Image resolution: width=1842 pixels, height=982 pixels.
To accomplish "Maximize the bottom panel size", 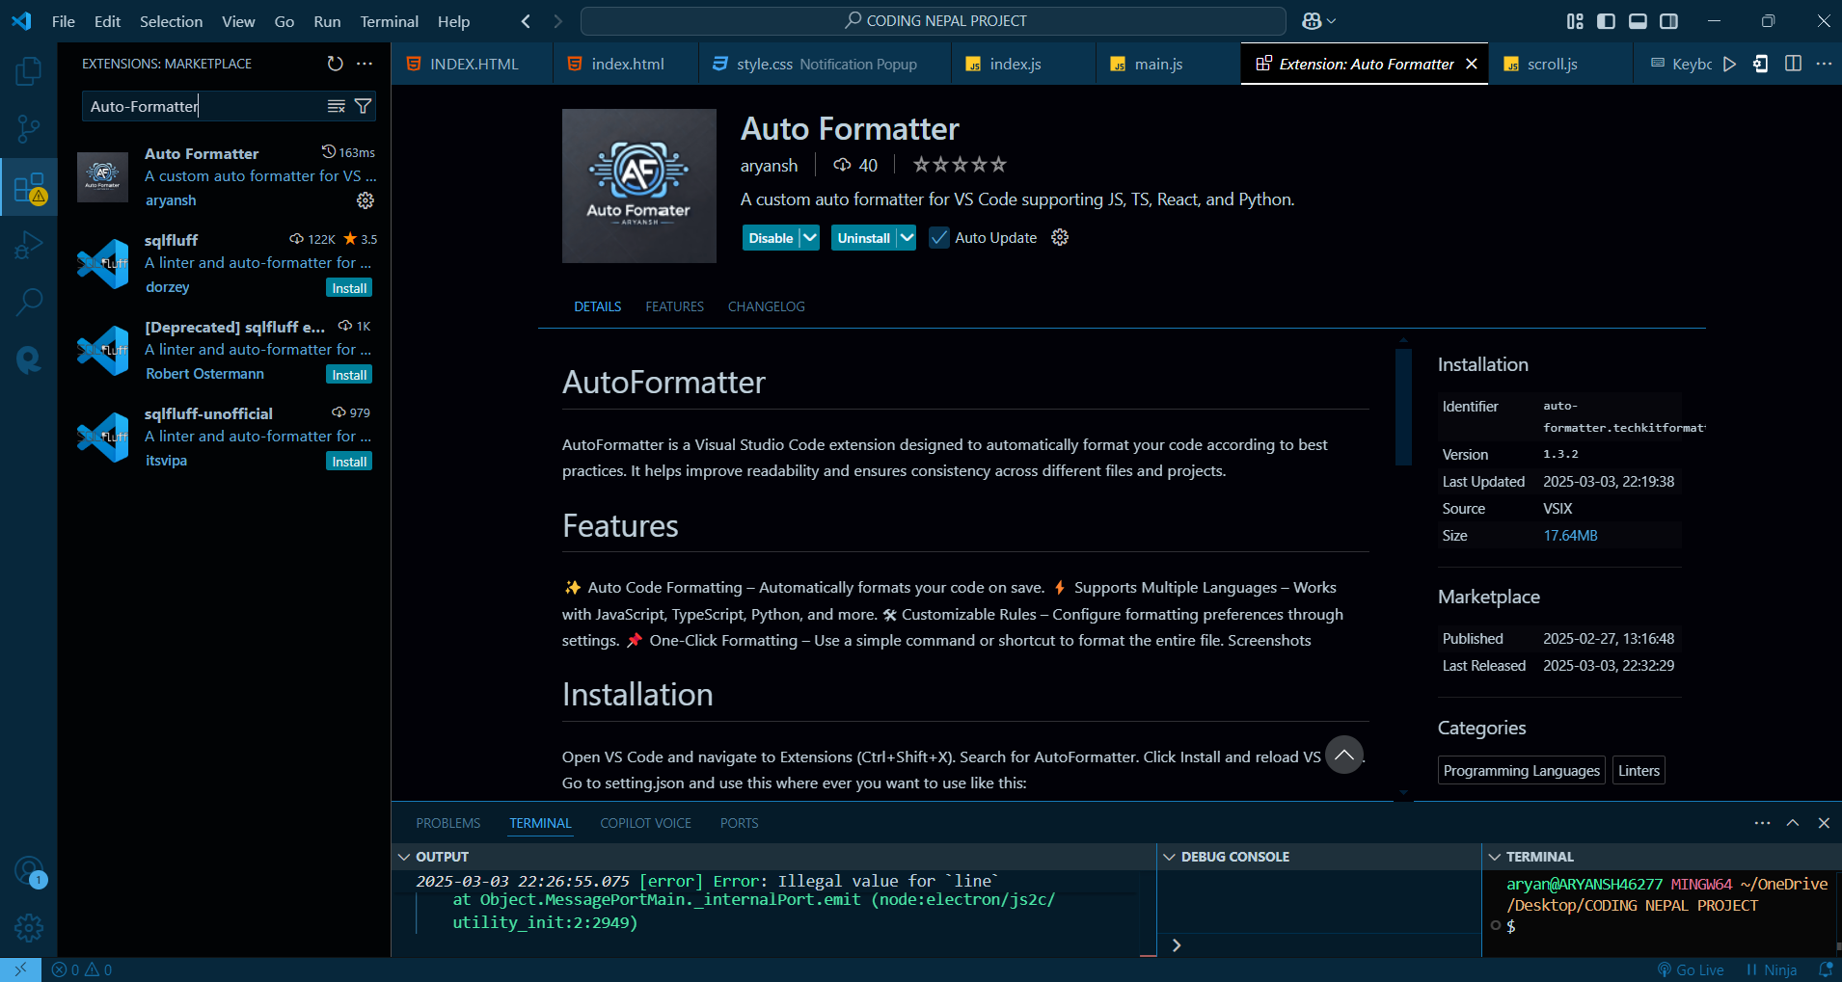I will (1793, 823).
